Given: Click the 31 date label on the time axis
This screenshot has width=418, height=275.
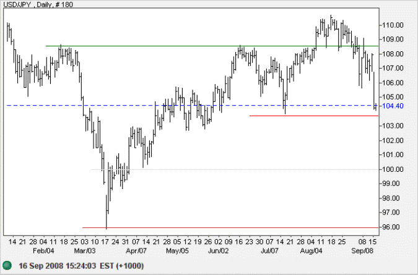Looking at the screenshot, I should (126, 242).
